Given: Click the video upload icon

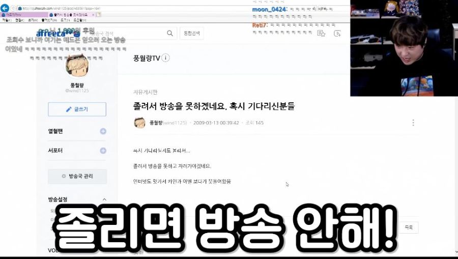Looking at the screenshot, I should point(337,34).
